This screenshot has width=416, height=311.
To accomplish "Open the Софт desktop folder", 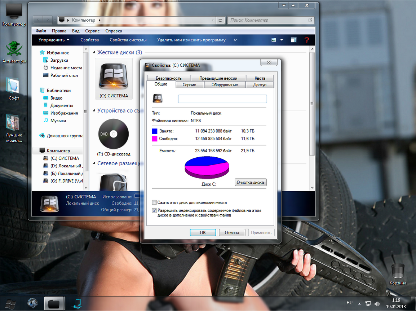I will pos(14,89).
